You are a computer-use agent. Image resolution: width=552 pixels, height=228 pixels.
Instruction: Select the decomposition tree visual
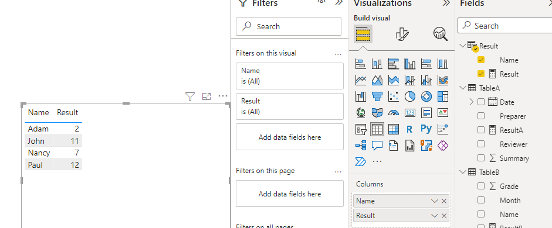pyautogui.click(x=361, y=145)
